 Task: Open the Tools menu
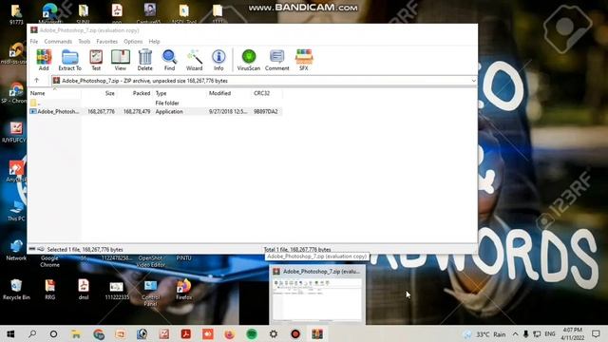point(85,41)
